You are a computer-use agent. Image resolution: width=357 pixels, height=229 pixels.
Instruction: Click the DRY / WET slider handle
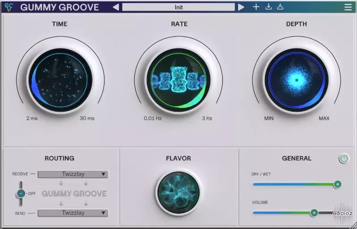[337, 184]
